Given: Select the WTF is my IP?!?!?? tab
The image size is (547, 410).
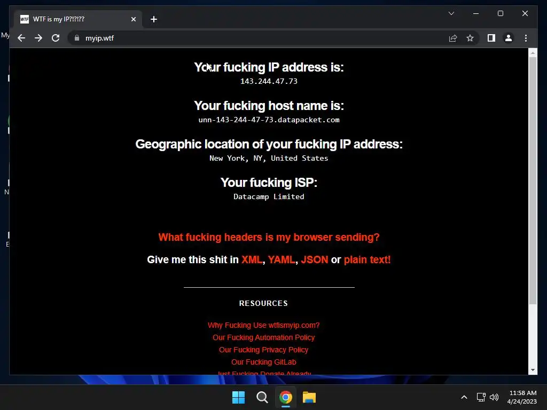Looking at the screenshot, I should tap(78, 19).
